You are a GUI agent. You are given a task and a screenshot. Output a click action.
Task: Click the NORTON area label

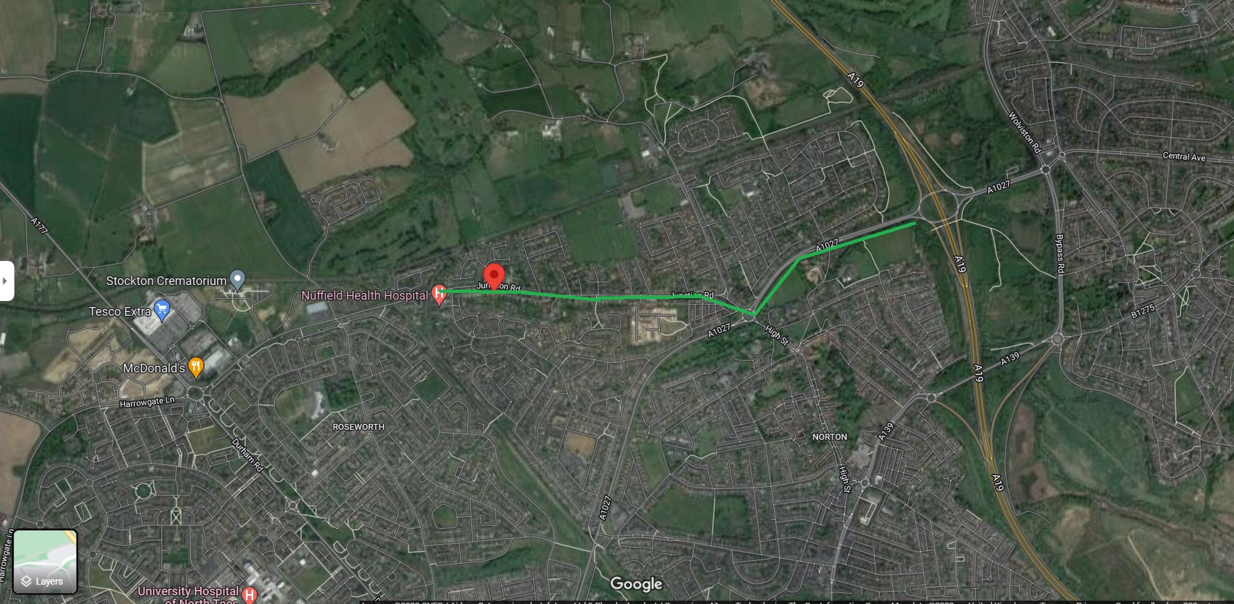[829, 437]
